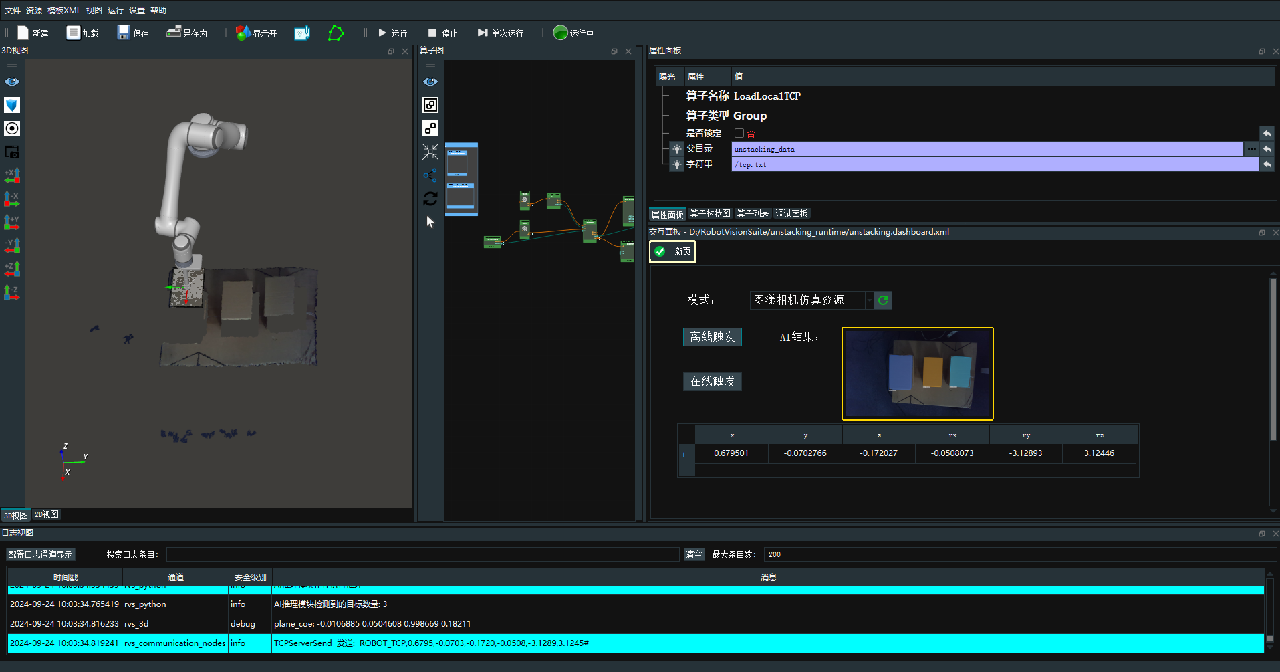Toggle the eye visibility icon in 算子图 sidebar
The height and width of the screenshot is (672, 1280).
click(430, 82)
